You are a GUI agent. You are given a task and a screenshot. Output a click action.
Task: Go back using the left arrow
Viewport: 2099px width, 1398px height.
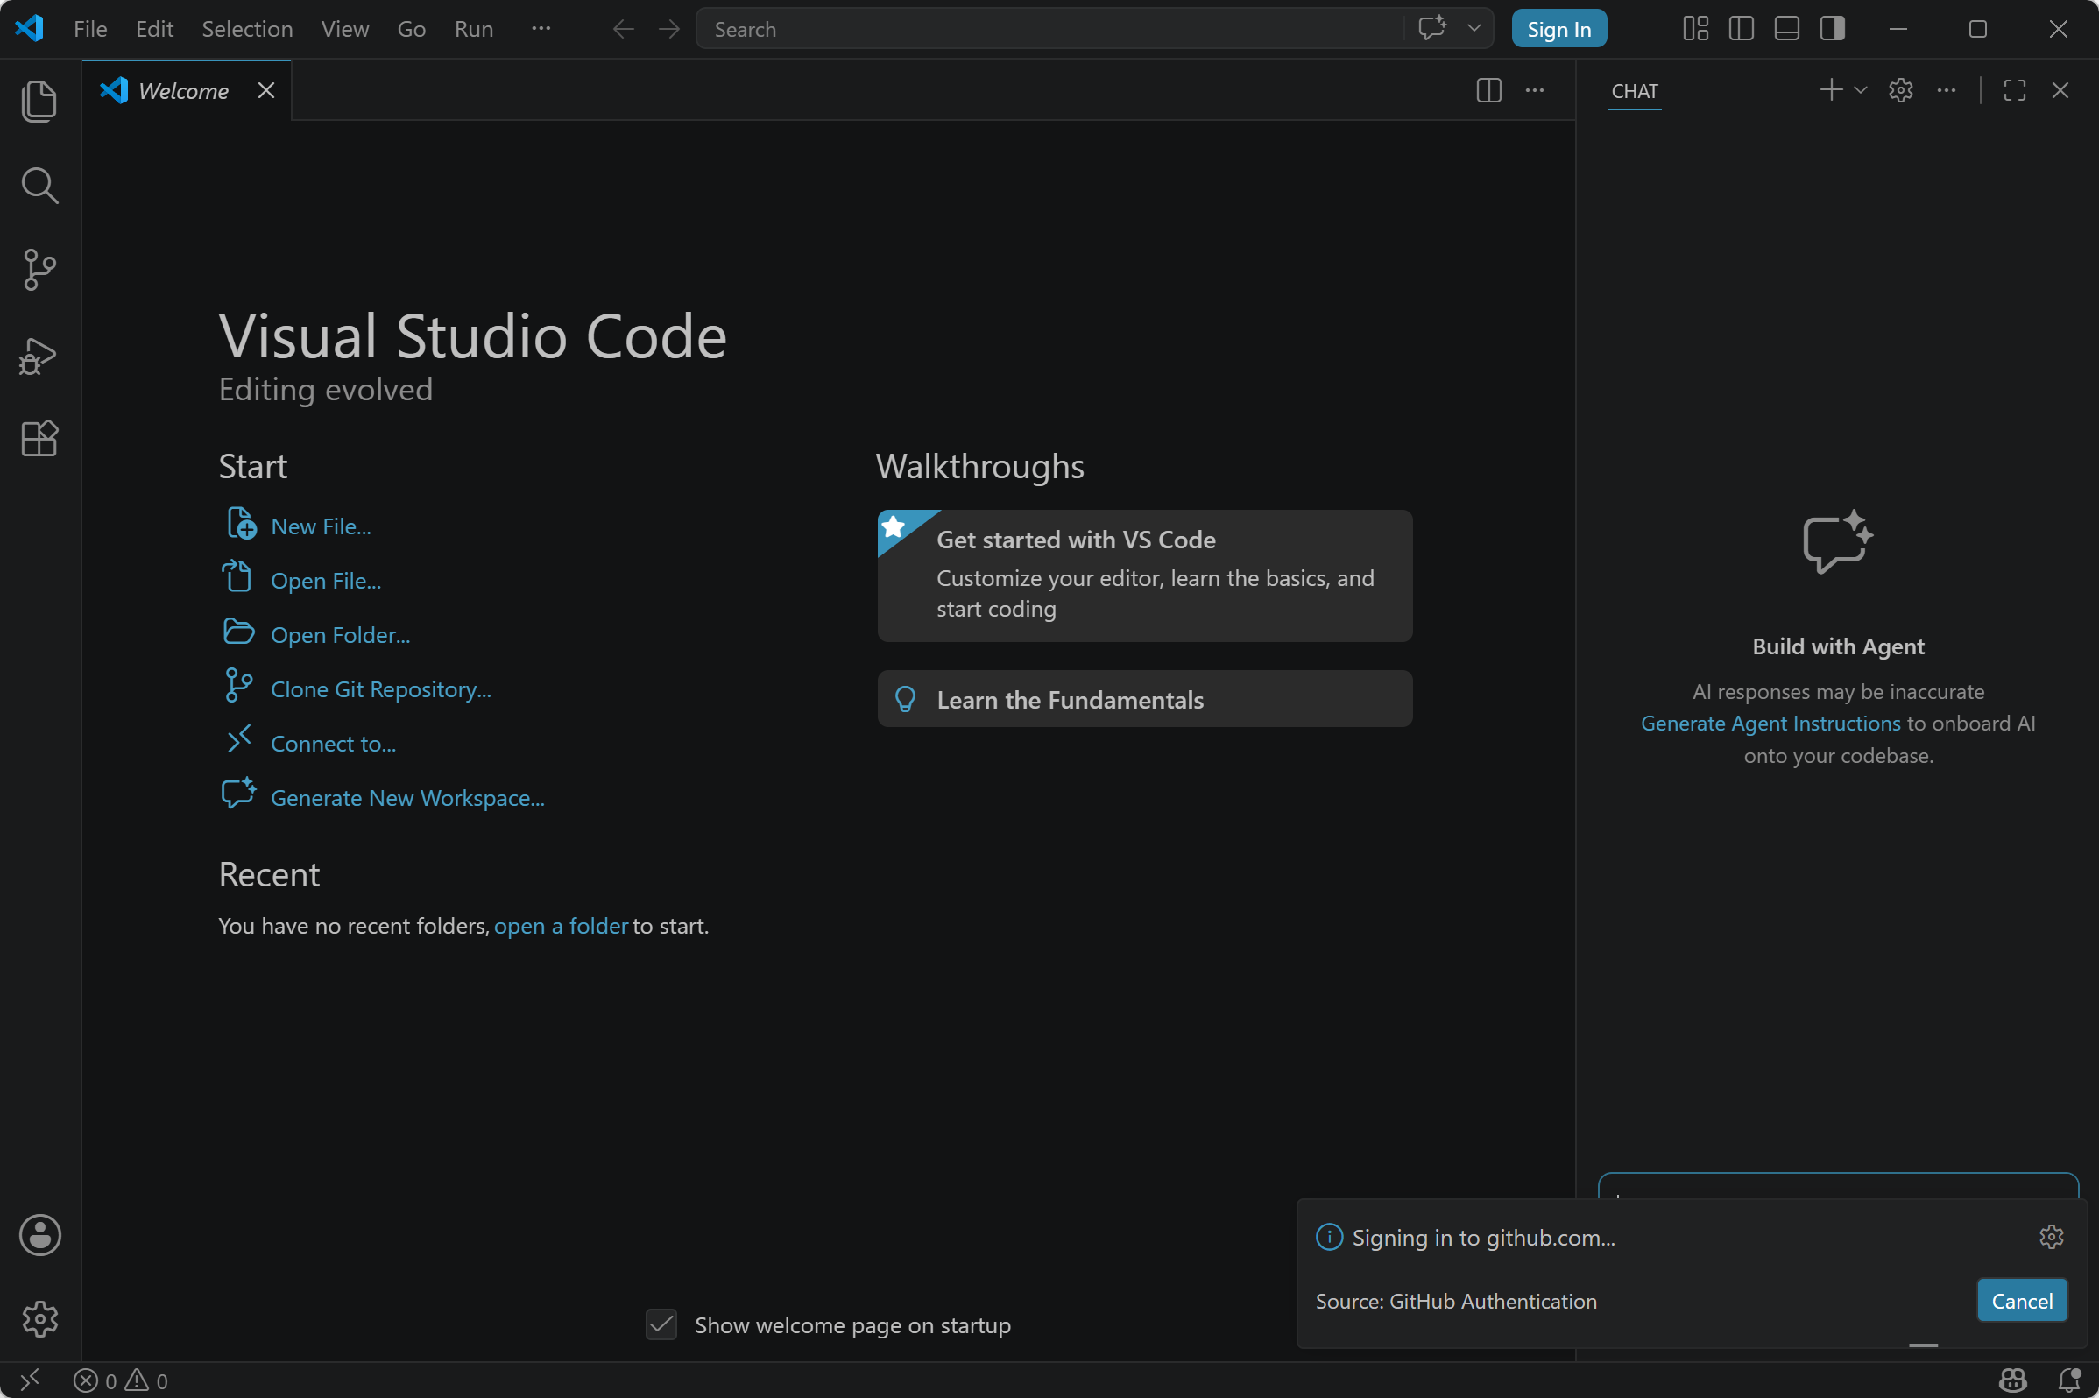click(x=623, y=30)
